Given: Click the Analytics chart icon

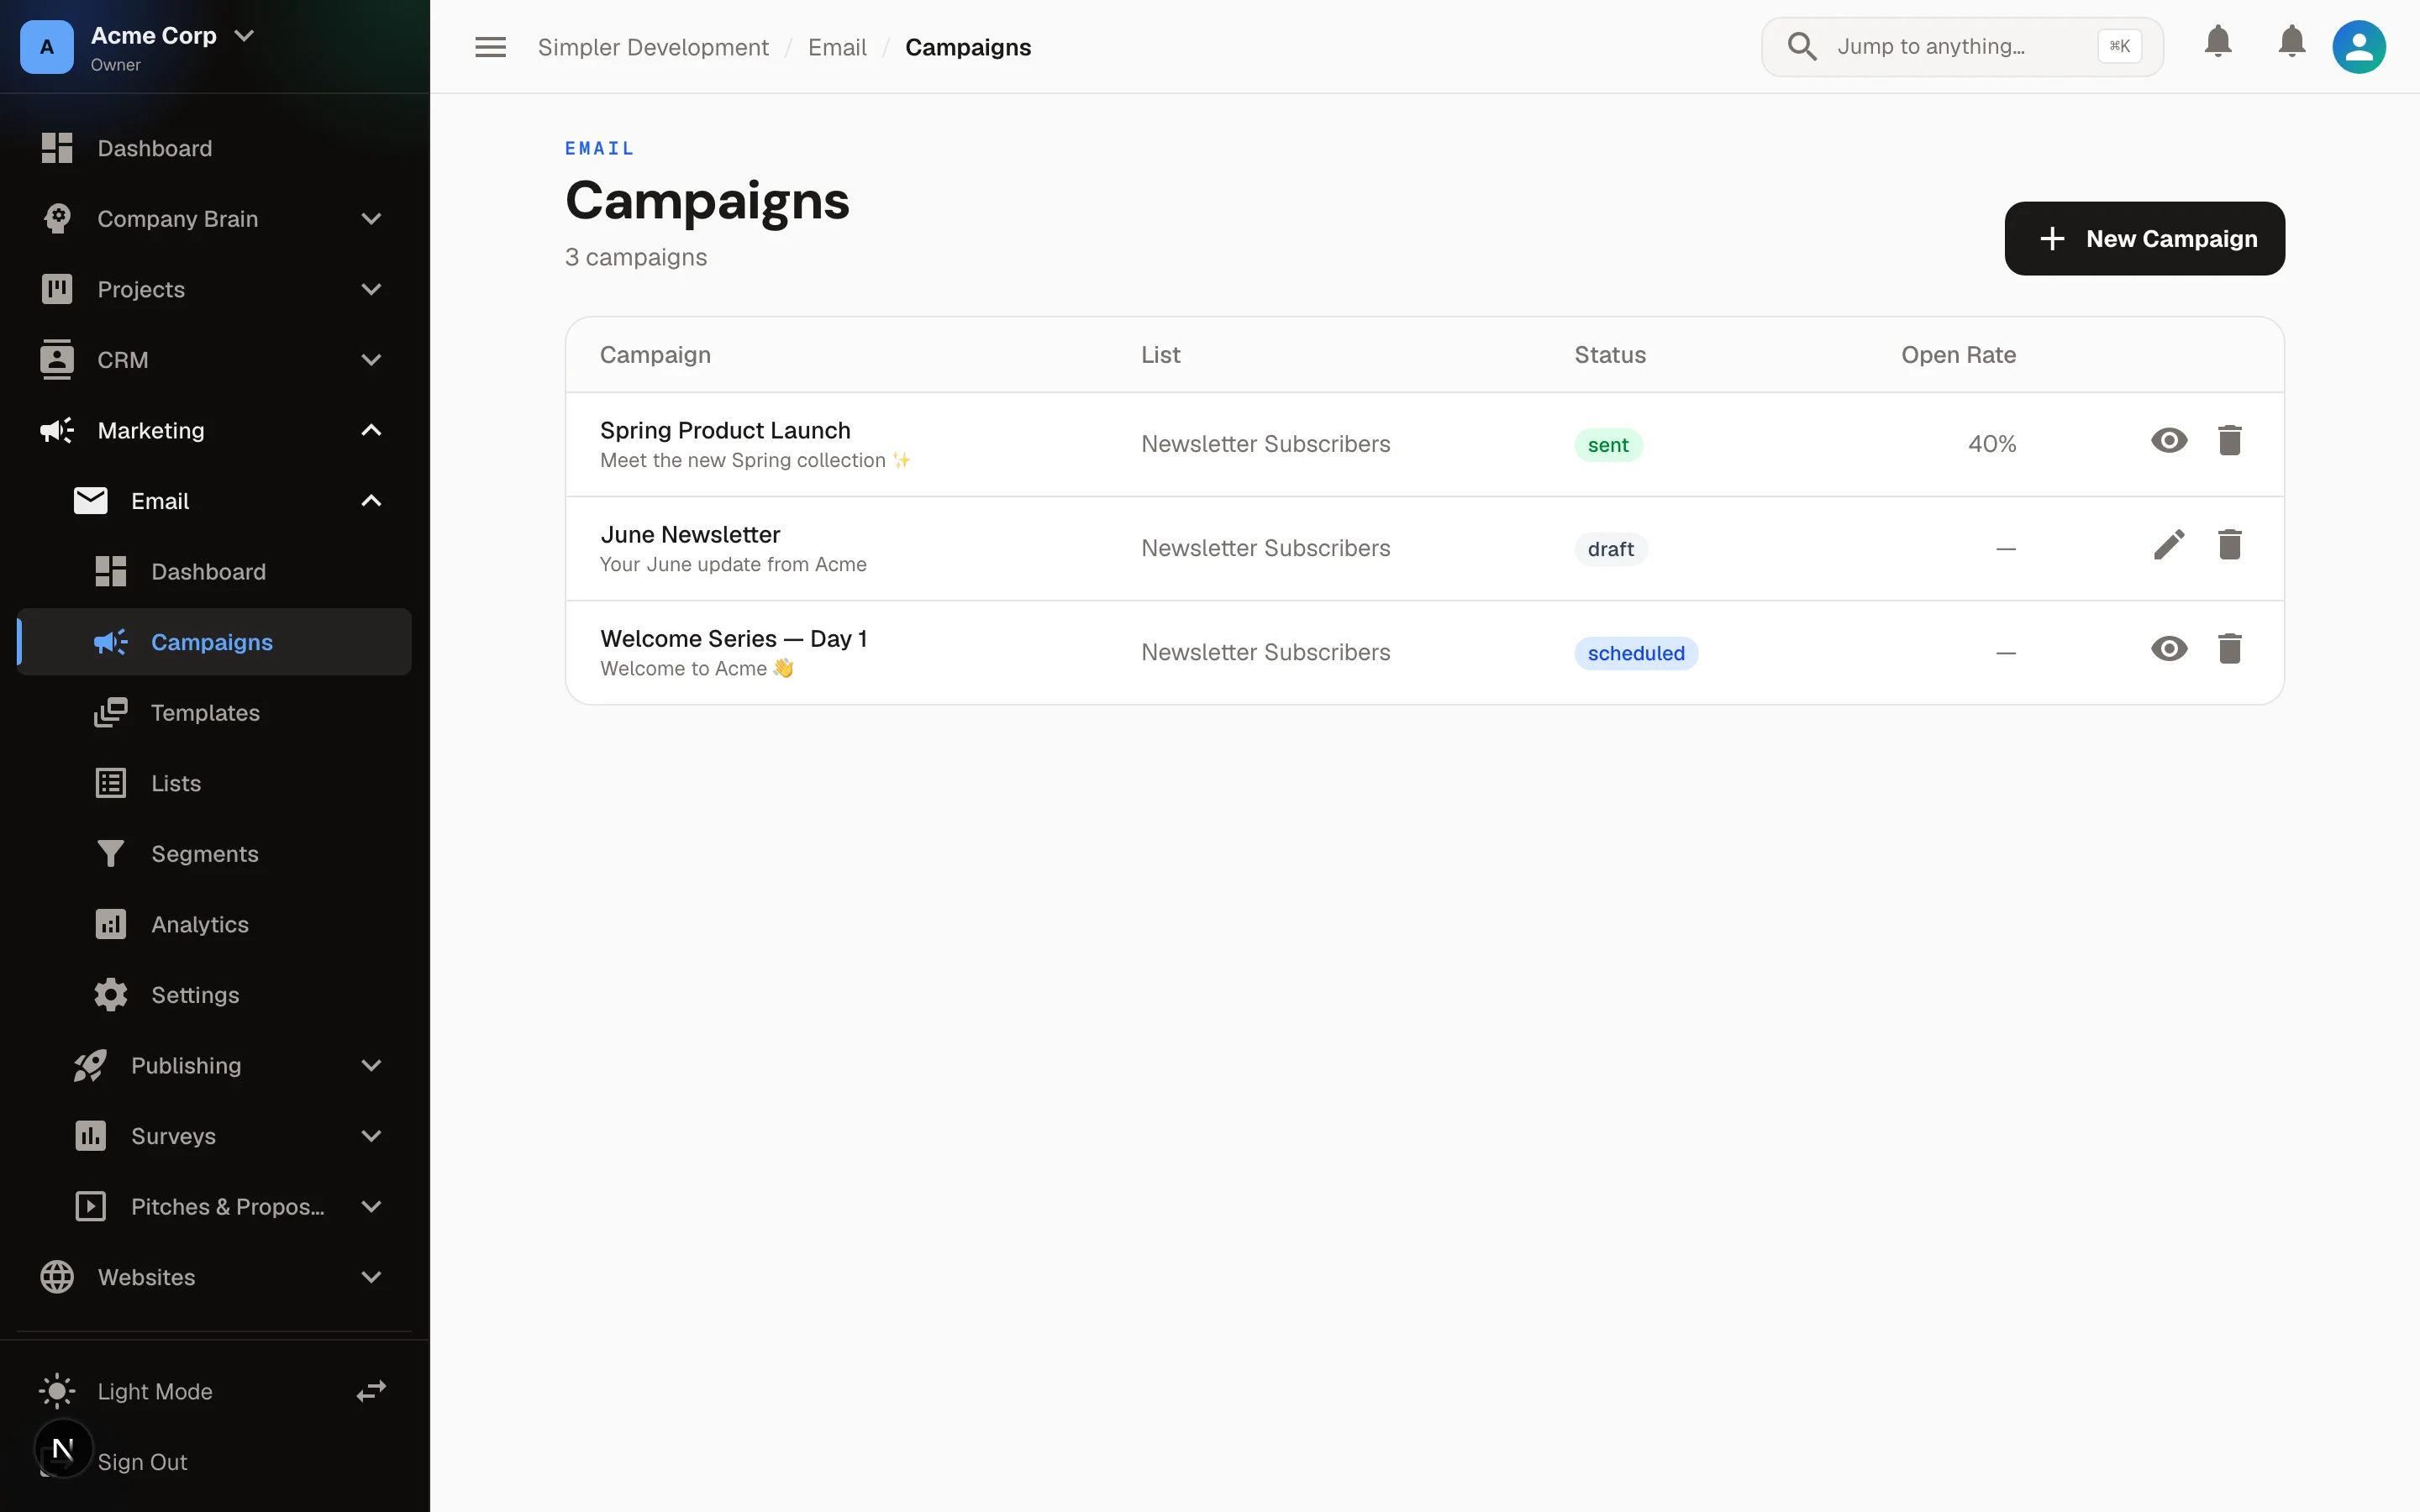Looking at the screenshot, I should (x=111, y=924).
